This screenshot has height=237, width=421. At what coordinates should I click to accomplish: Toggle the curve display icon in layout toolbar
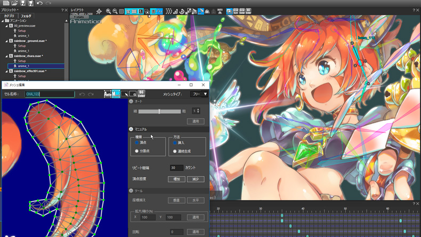(x=160, y=11)
